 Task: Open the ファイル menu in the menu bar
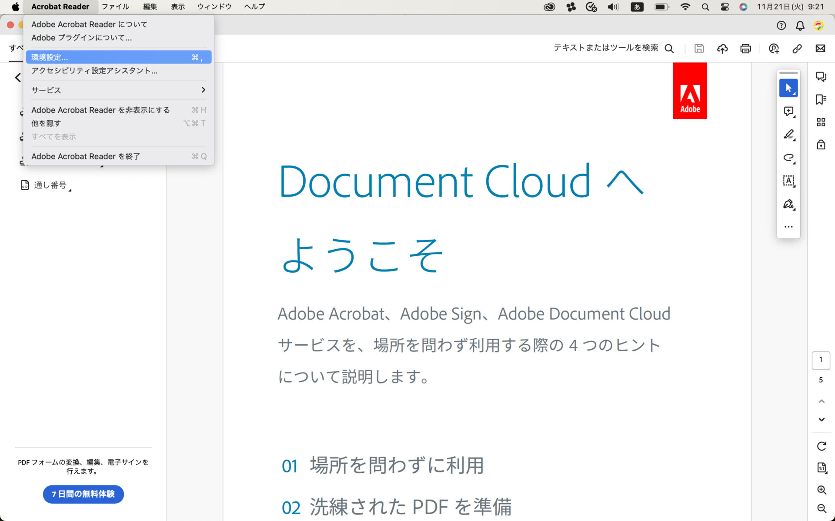[115, 7]
